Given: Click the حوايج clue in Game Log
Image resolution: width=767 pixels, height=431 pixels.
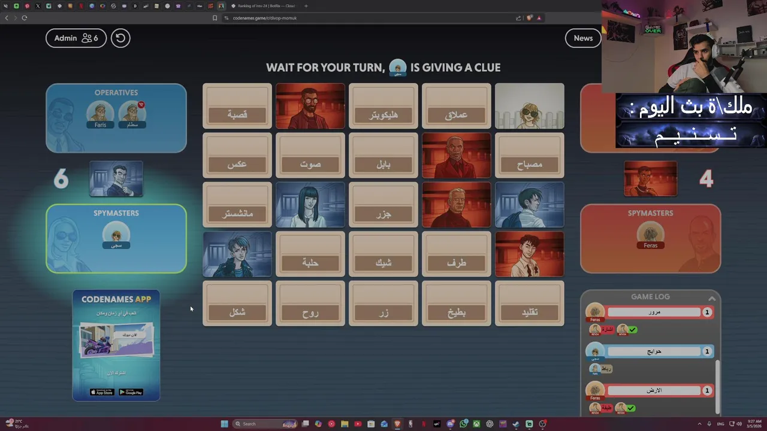Looking at the screenshot, I should [654, 351].
